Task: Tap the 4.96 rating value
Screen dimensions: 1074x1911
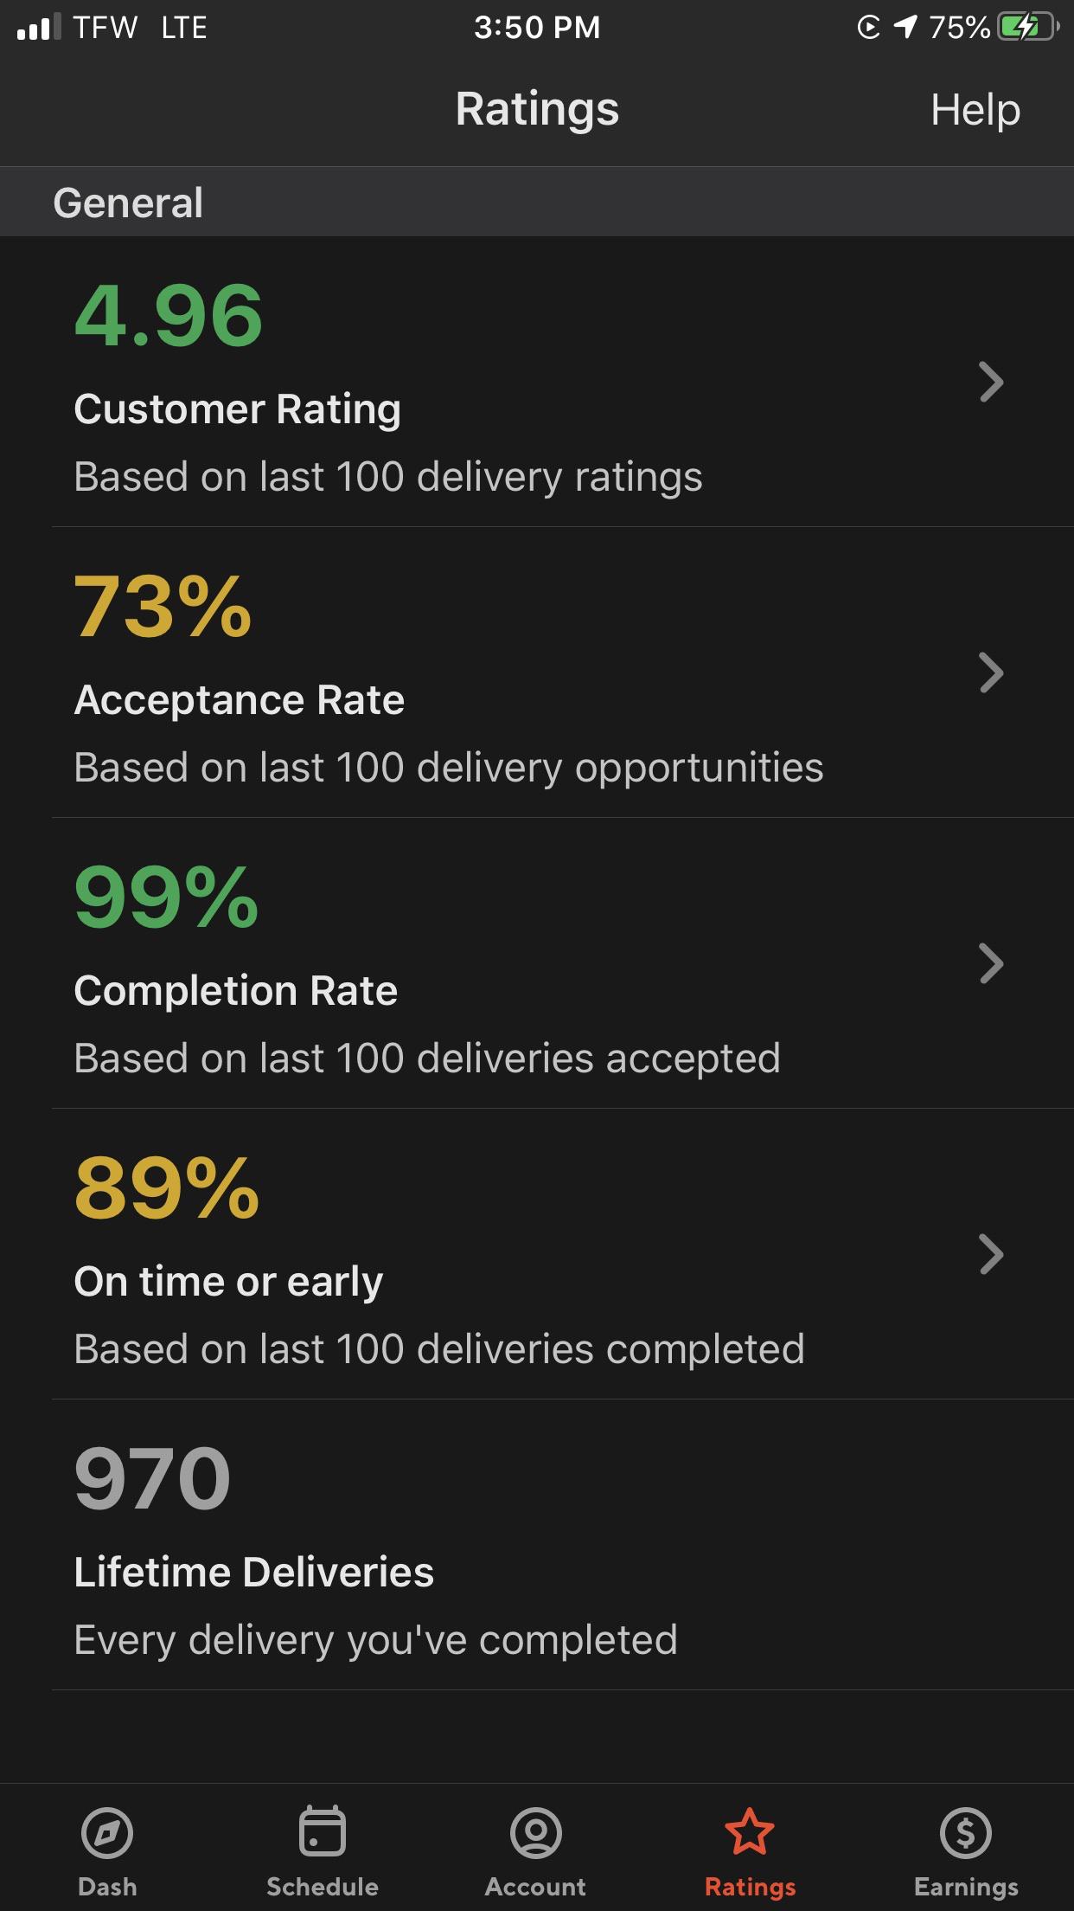Action: (x=169, y=315)
